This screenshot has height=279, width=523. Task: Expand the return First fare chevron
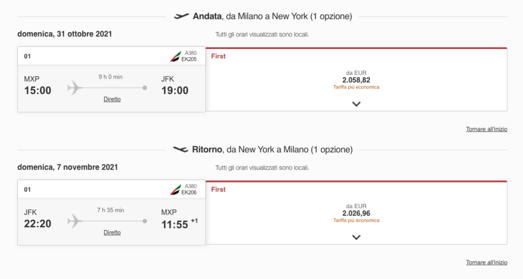(x=356, y=237)
